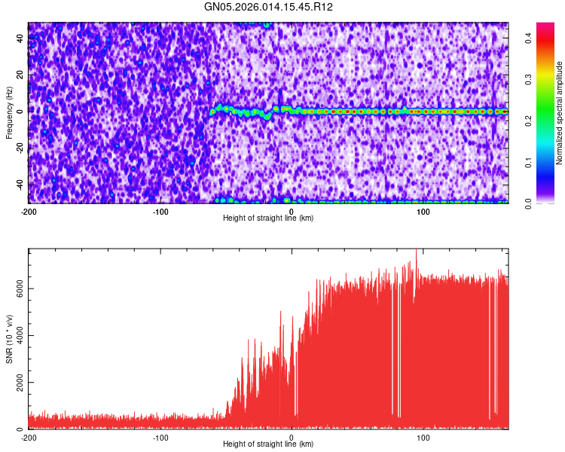Click the 40 tick on frequency axis
The height and width of the screenshot is (452, 565).
(21, 38)
